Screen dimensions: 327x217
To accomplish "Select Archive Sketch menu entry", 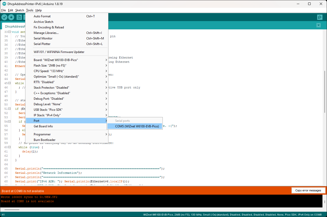I will point(67,22).
